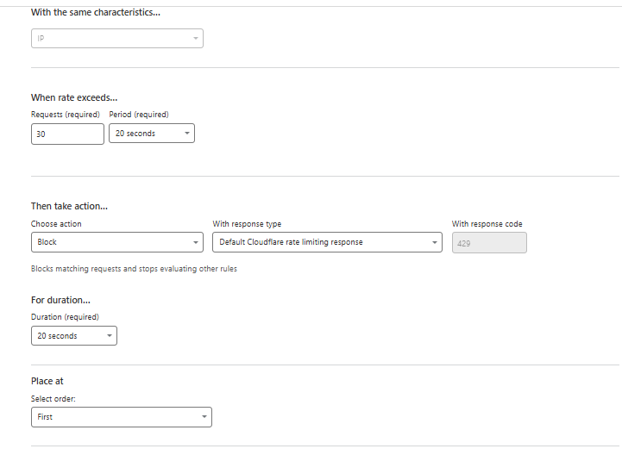Click the arrow icon of the Select order dropdown
Screen dimensions: 622x455
click(x=204, y=417)
